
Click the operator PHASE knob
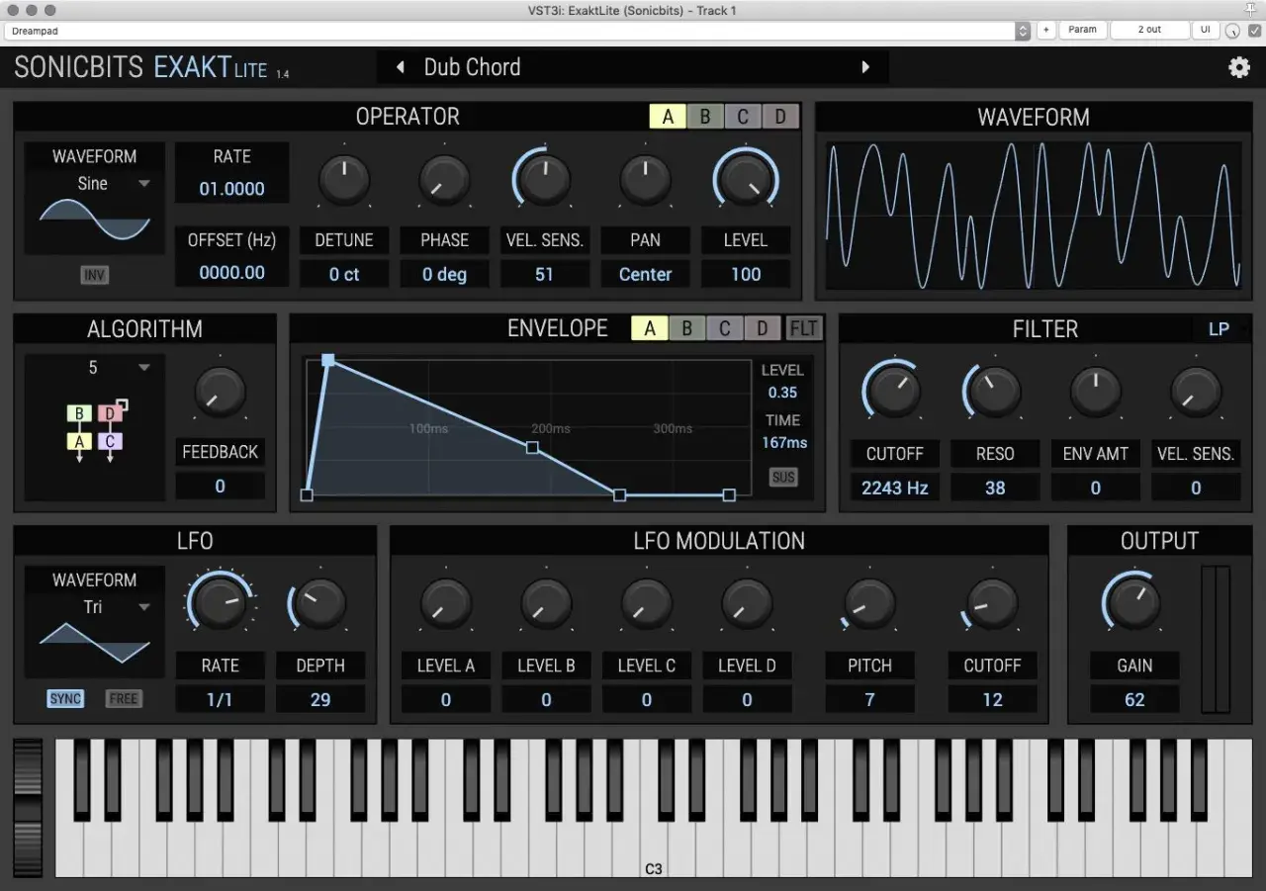pos(444,181)
